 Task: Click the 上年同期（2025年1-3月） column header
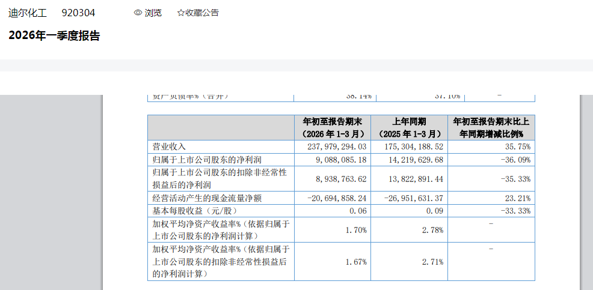(409, 128)
